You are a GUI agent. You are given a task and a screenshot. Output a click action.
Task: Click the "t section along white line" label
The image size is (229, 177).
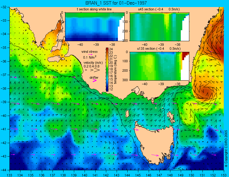pyautogui.click(x=94, y=9)
